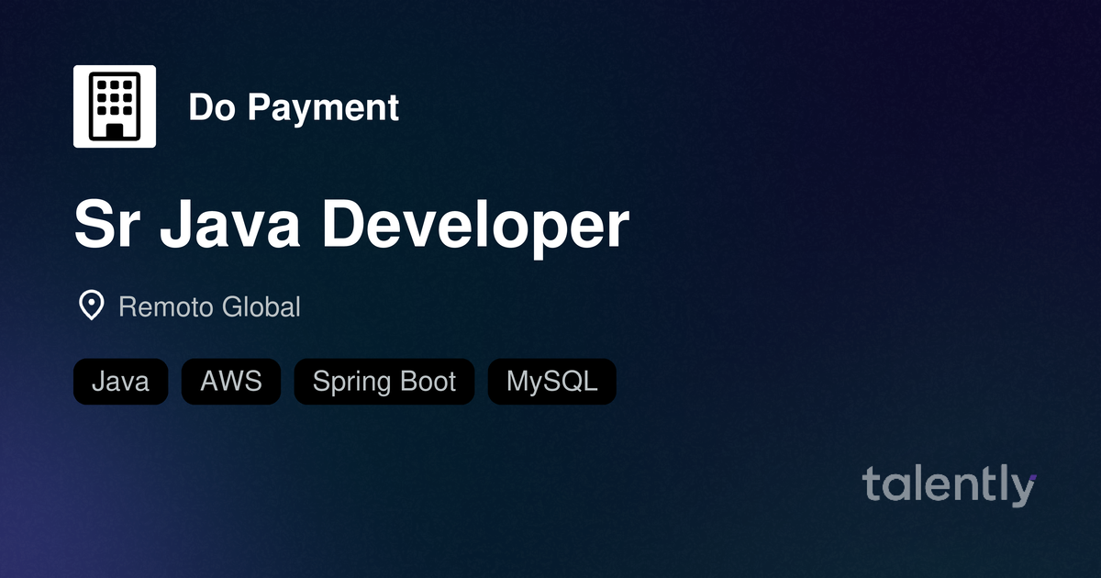Click the Remoto Global location text
Viewport: 1101px width, 578px height.
point(209,306)
